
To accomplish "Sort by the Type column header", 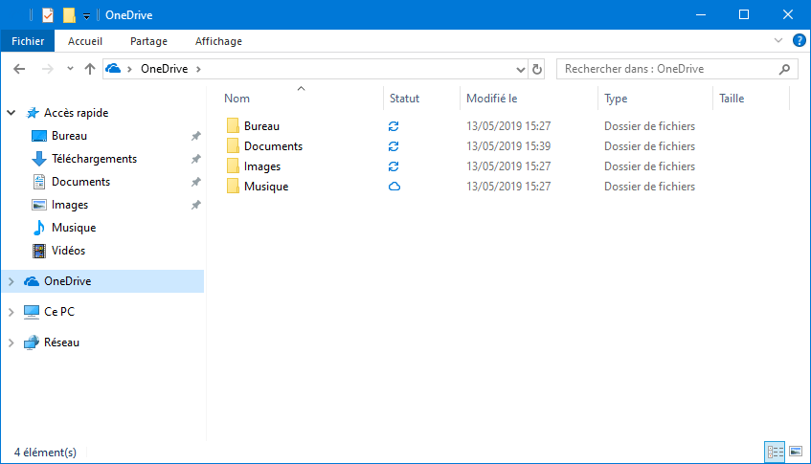I will 616,99.
